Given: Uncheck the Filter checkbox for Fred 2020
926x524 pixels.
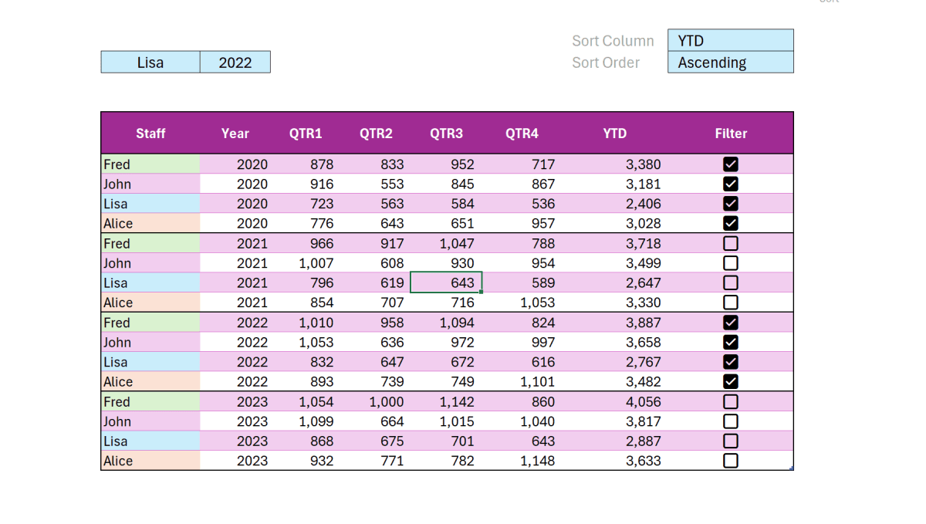Looking at the screenshot, I should pos(730,164).
